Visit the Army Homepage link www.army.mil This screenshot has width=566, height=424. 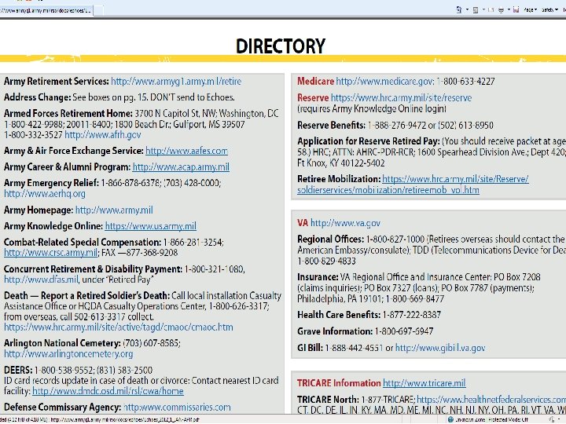tap(114, 210)
